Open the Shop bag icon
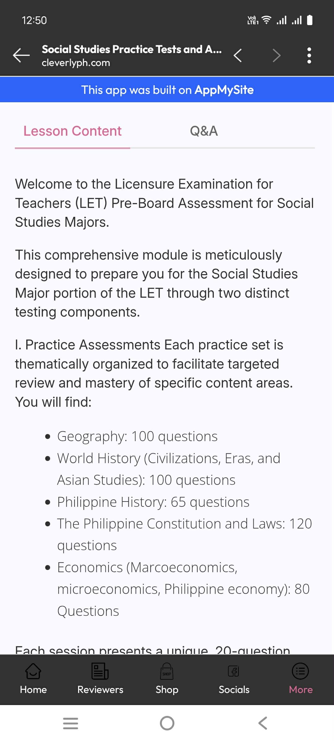This screenshot has width=334, height=741. pyautogui.click(x=167, y=671)
